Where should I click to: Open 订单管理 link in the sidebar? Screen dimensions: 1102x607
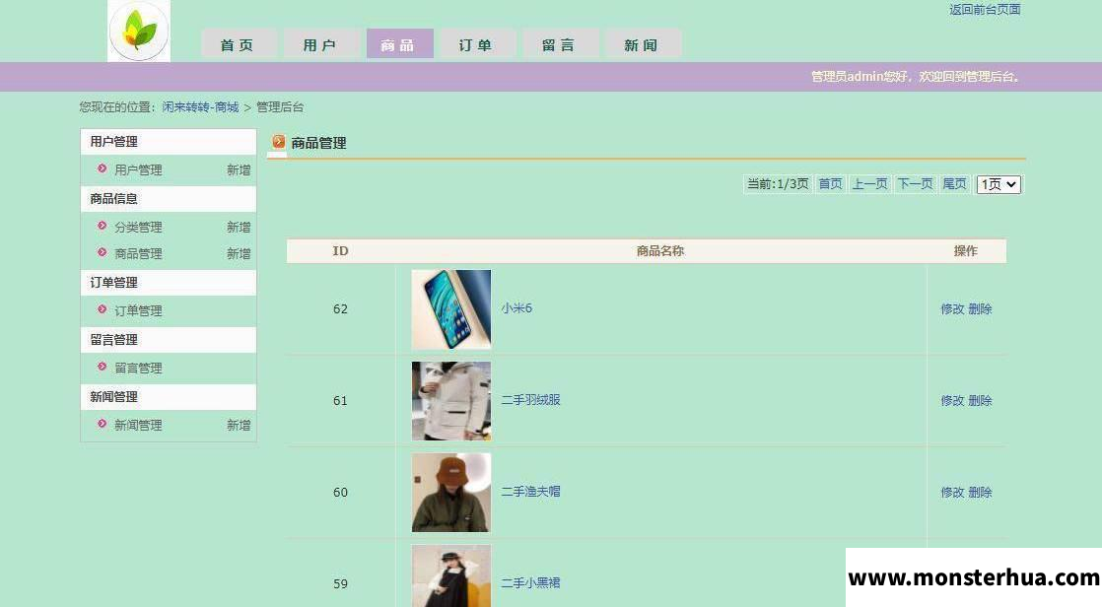pyautogui.click(x=138, y=310)
